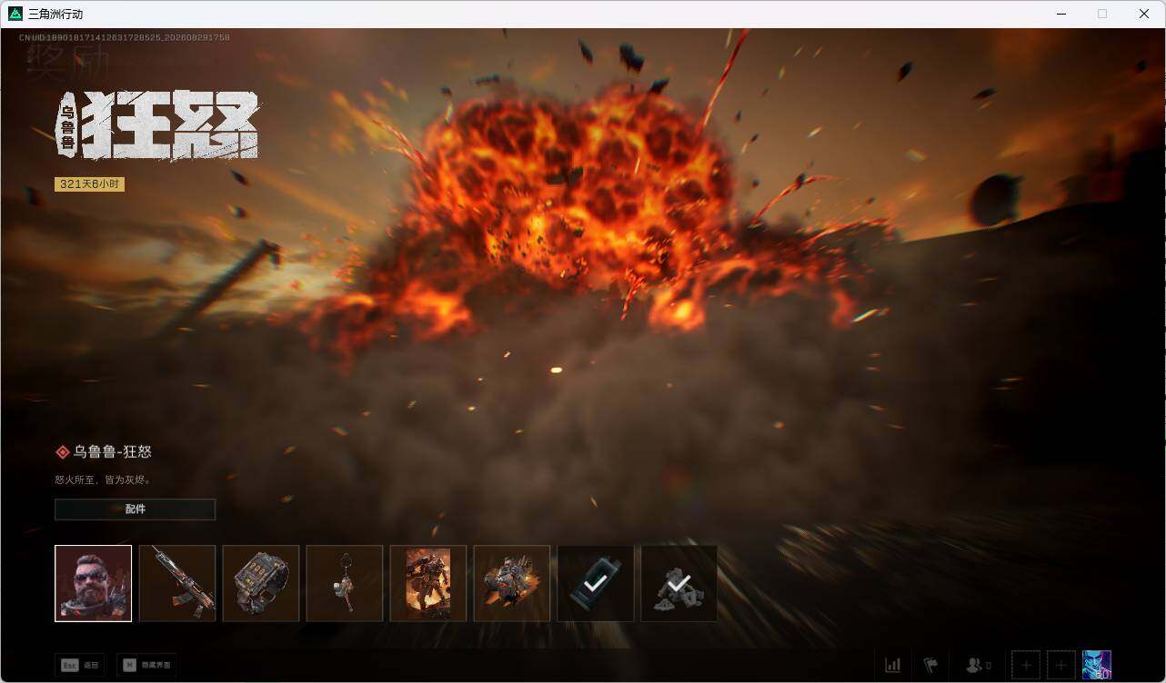Open the 配件 attachments button

pyautogui.click(x=136, y=510)
